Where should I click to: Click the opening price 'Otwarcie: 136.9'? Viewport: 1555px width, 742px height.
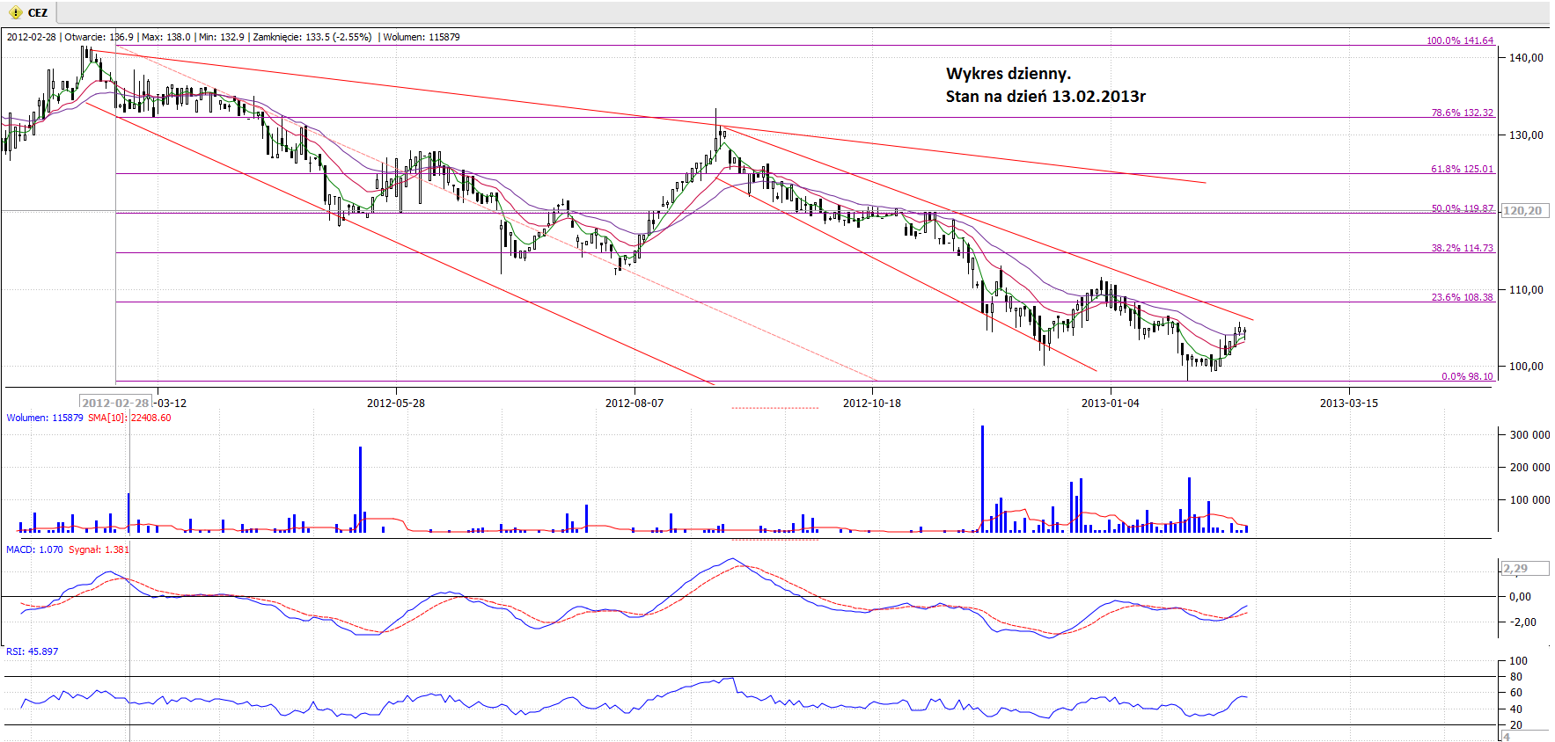click(99, 37)
